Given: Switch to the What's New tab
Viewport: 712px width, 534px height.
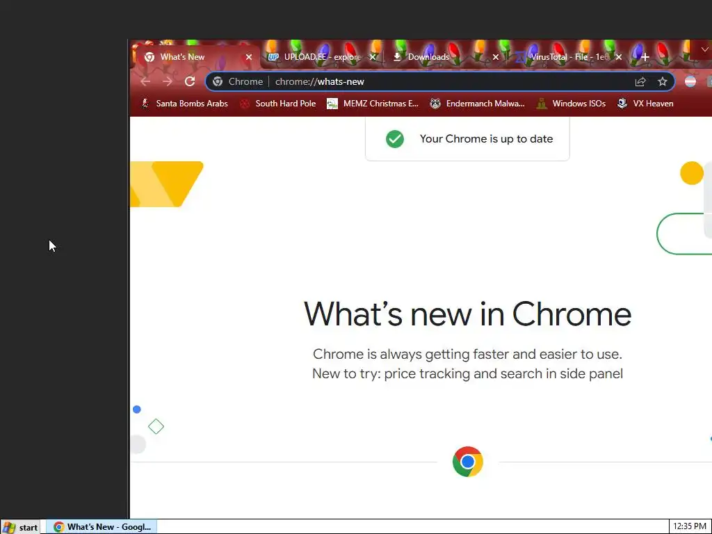Looking at the screenshot, I should tap(196, 57).
